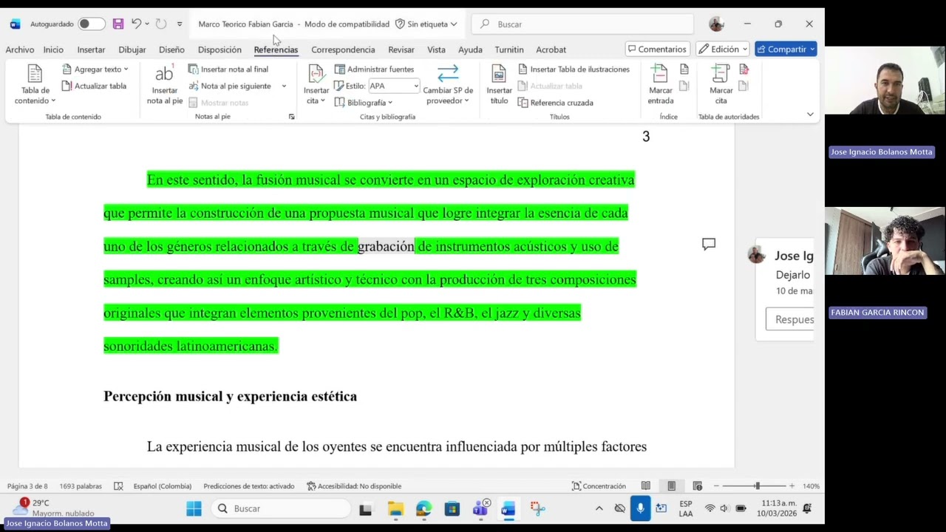946x532 pixels.
Task: Expand the Nota al pie siguiente arrow
Action: pos(284,86)
